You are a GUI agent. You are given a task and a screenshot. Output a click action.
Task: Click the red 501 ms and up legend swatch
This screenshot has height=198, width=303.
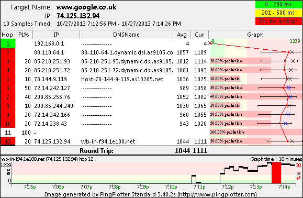(x=278, y=21)
